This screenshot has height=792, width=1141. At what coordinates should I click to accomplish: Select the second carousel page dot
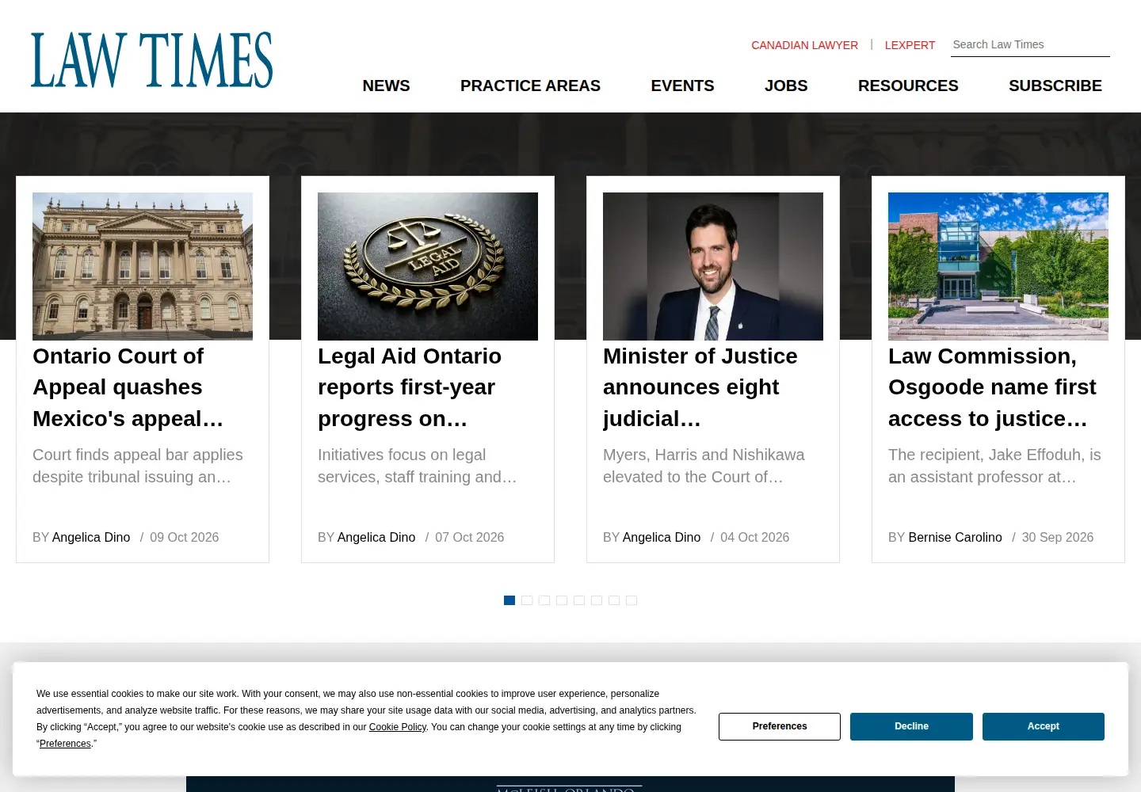[527, 600]
